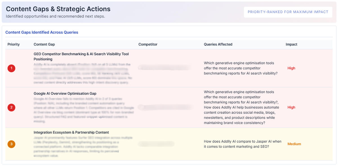Click query text in priority 1 row
Viewport: 338px width, 167px height.
[x=241, y=68]
